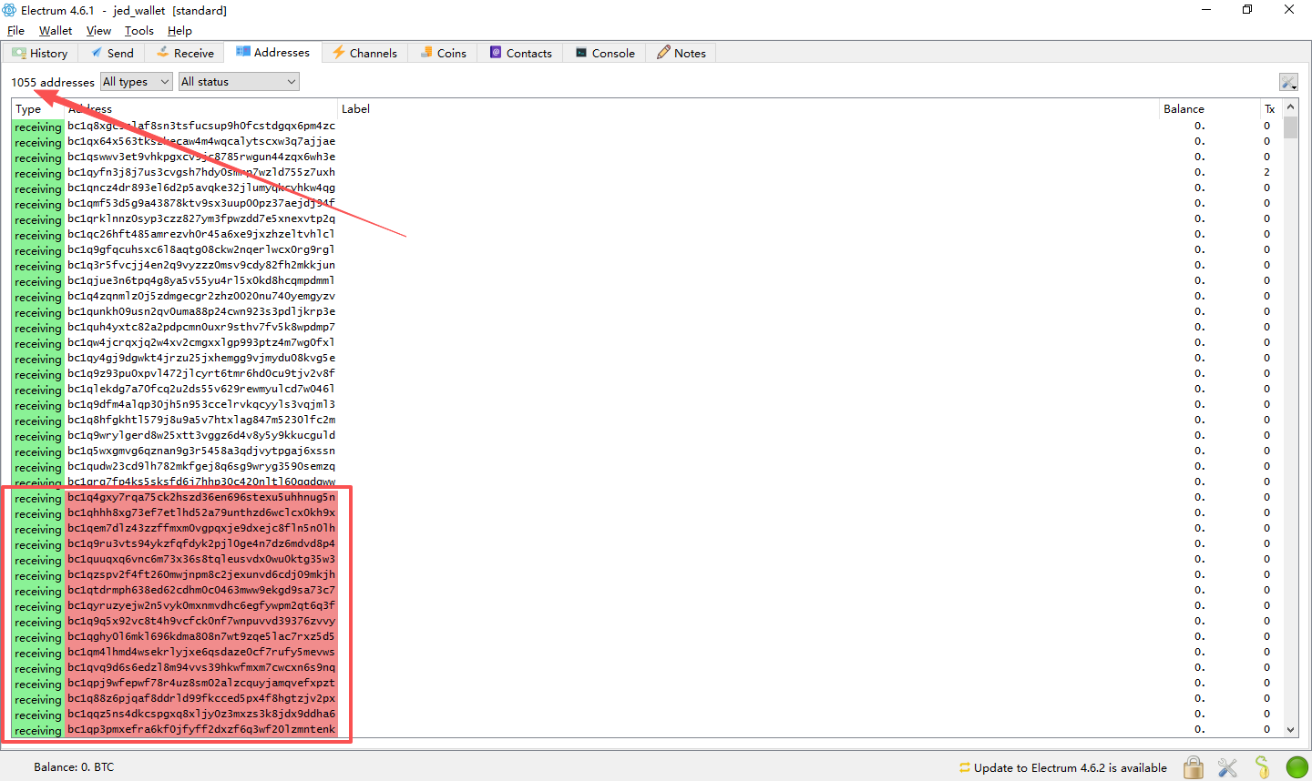Select address starting bc1qem7dlz43zzf

coord(201,528)
